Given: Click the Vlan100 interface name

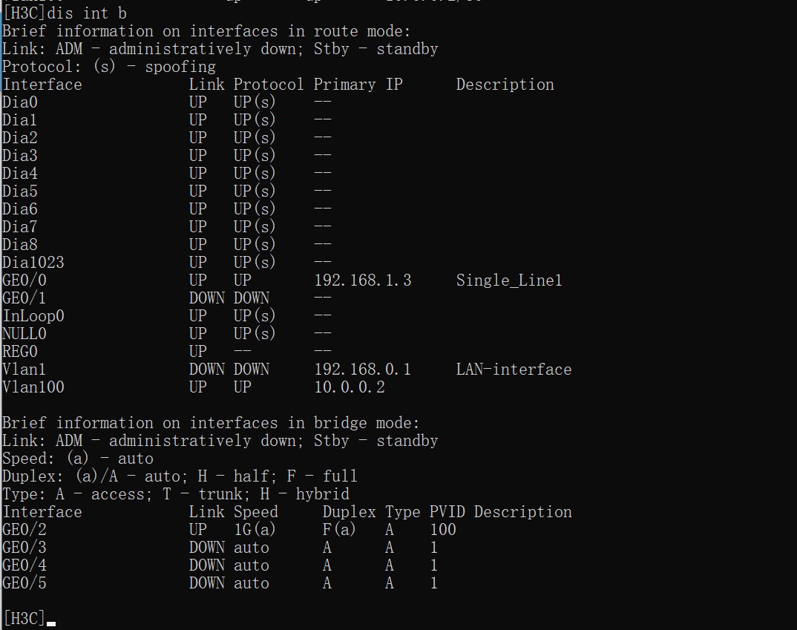Looking at the screenshot, I should point(33,387).
